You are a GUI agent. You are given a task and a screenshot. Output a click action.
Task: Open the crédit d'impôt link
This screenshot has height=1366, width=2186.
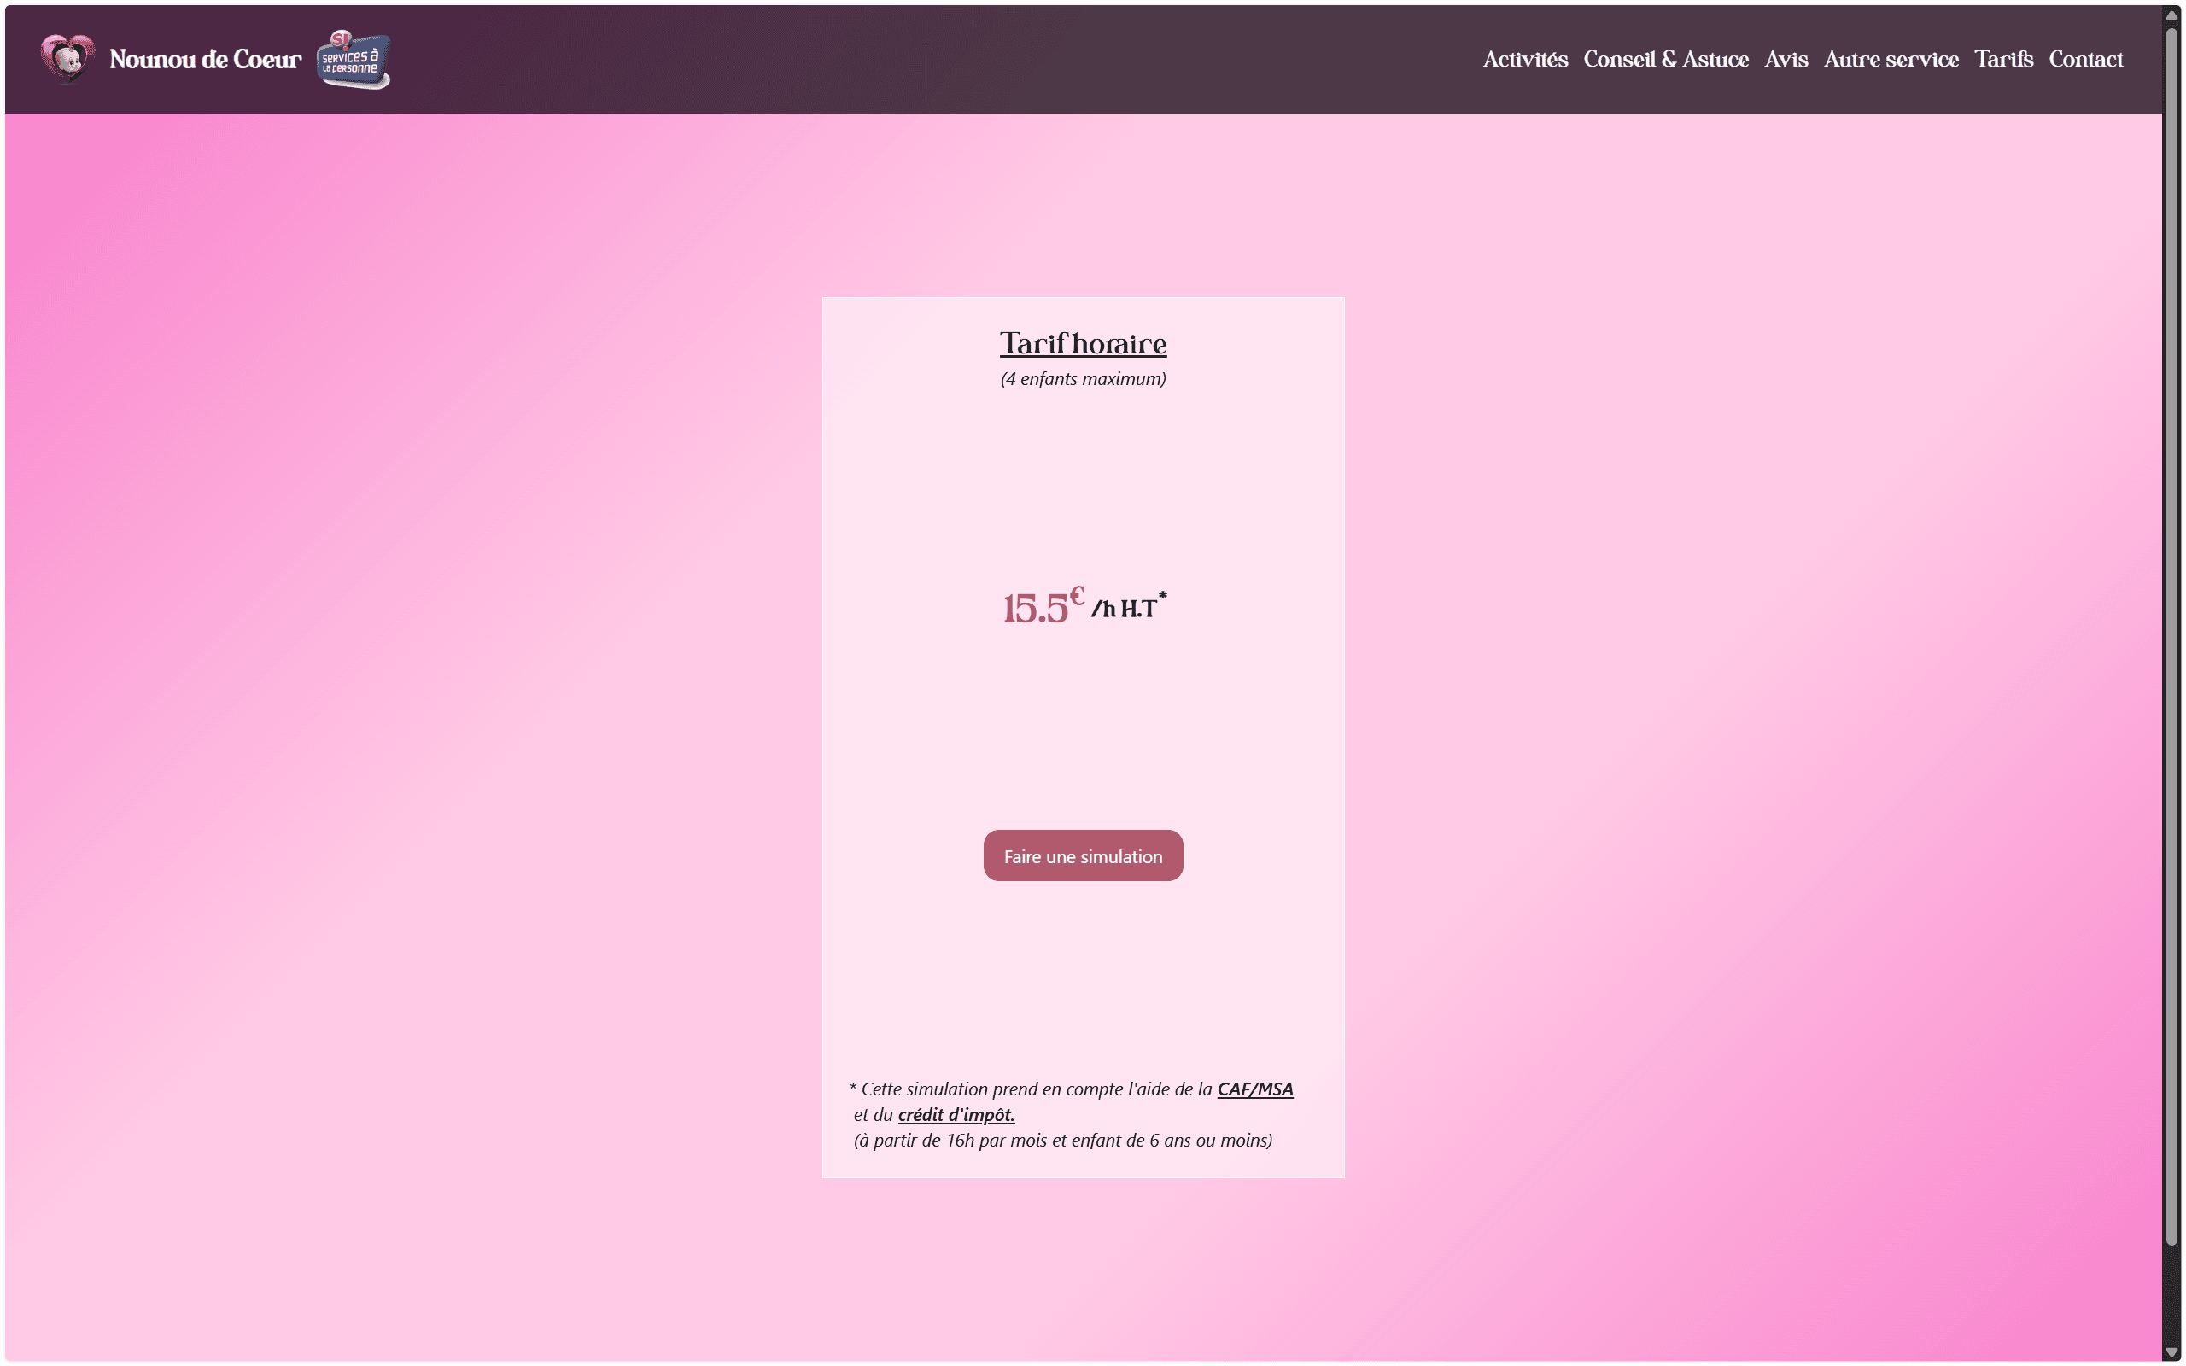956,1114
